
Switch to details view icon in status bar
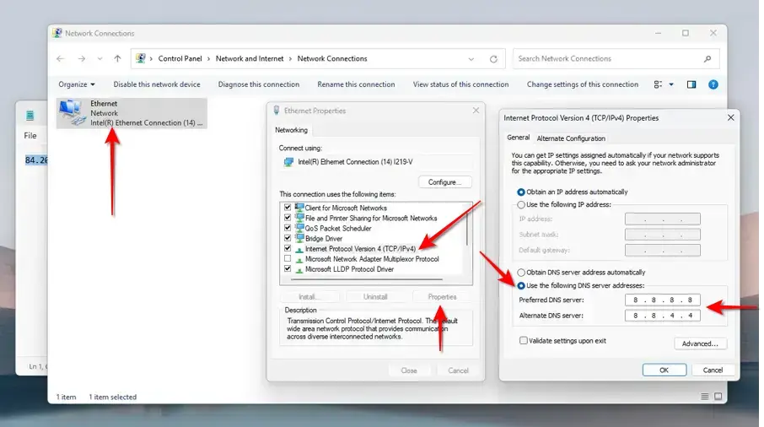(705, 397)
